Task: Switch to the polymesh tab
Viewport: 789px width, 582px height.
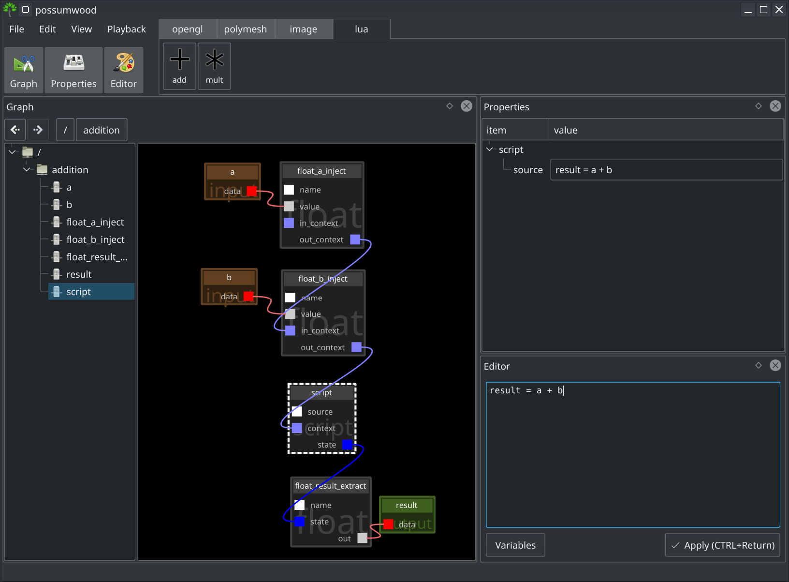Action: tap(246, 29)
